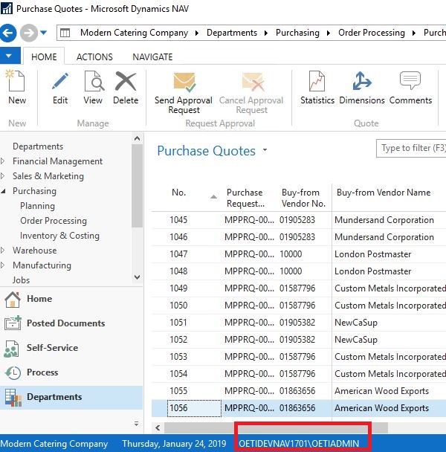Click company name in status bar
Image resolution: width=446 pixels, height=452 pixels.
(x=54, y=444)
